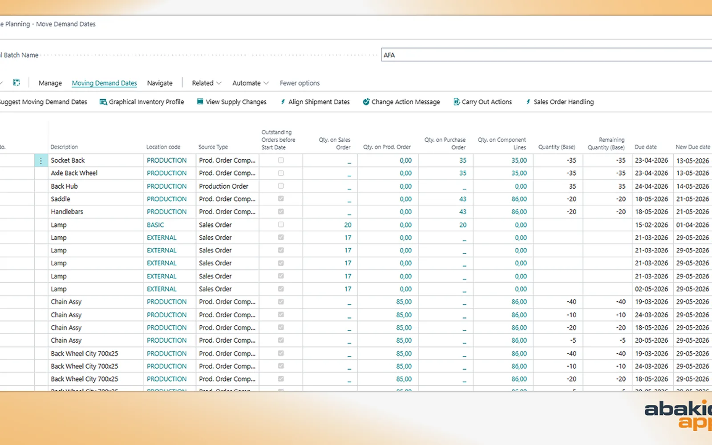Click PRODUCTION location link for Socket Back
Image resolution: width=712 pixels, height=445 pixels.
coord(167,161)
